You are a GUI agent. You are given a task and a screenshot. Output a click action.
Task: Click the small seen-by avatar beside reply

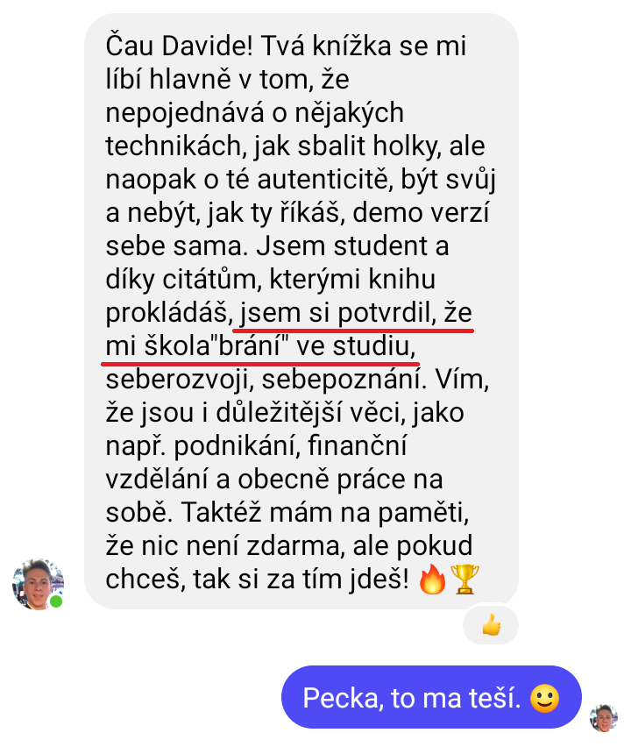coord(604,718)
